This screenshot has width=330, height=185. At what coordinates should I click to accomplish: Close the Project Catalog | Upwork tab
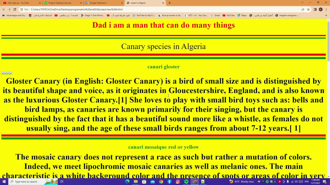point(81,3)
